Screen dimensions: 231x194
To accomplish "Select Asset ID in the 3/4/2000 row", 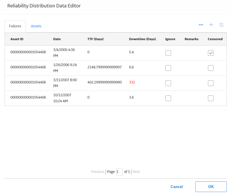I will coord(28,52).
